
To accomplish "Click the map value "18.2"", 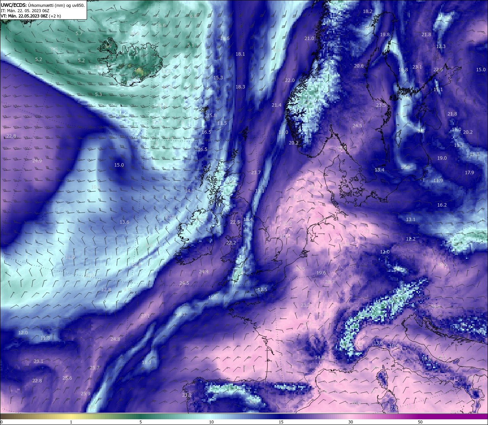I will [368, 11].
